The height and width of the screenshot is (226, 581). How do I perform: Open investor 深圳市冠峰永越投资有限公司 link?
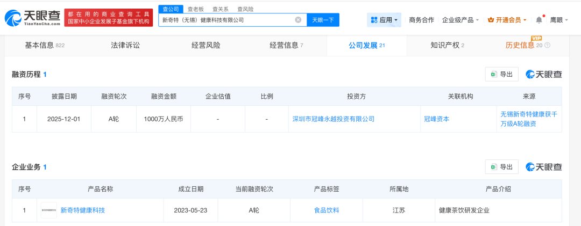332,119
